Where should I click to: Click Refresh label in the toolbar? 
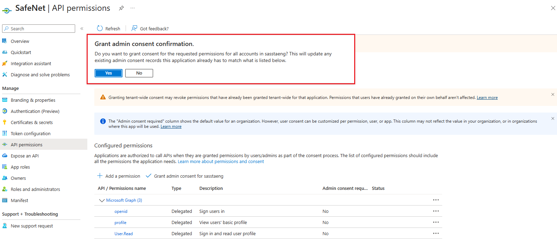[113, 29]
